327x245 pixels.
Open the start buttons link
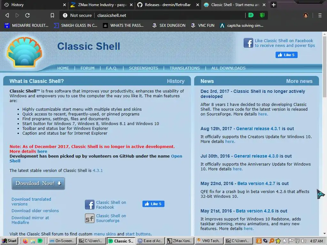(x=138, y=234)
